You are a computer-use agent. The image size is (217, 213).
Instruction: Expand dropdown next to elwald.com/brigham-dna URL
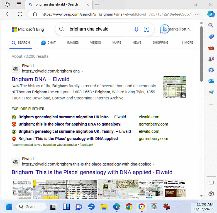pos(82,71)
